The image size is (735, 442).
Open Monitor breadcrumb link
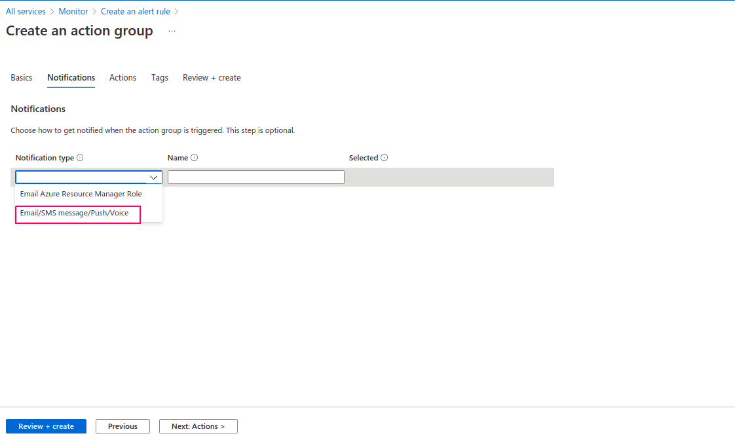73,11
